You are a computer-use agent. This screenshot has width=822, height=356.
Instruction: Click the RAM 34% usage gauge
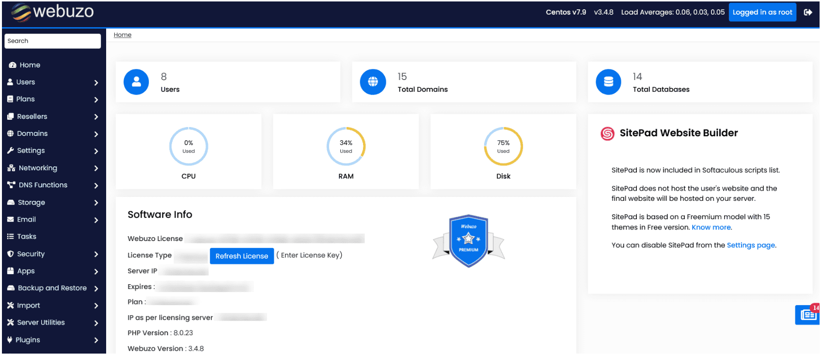(346, 146)
